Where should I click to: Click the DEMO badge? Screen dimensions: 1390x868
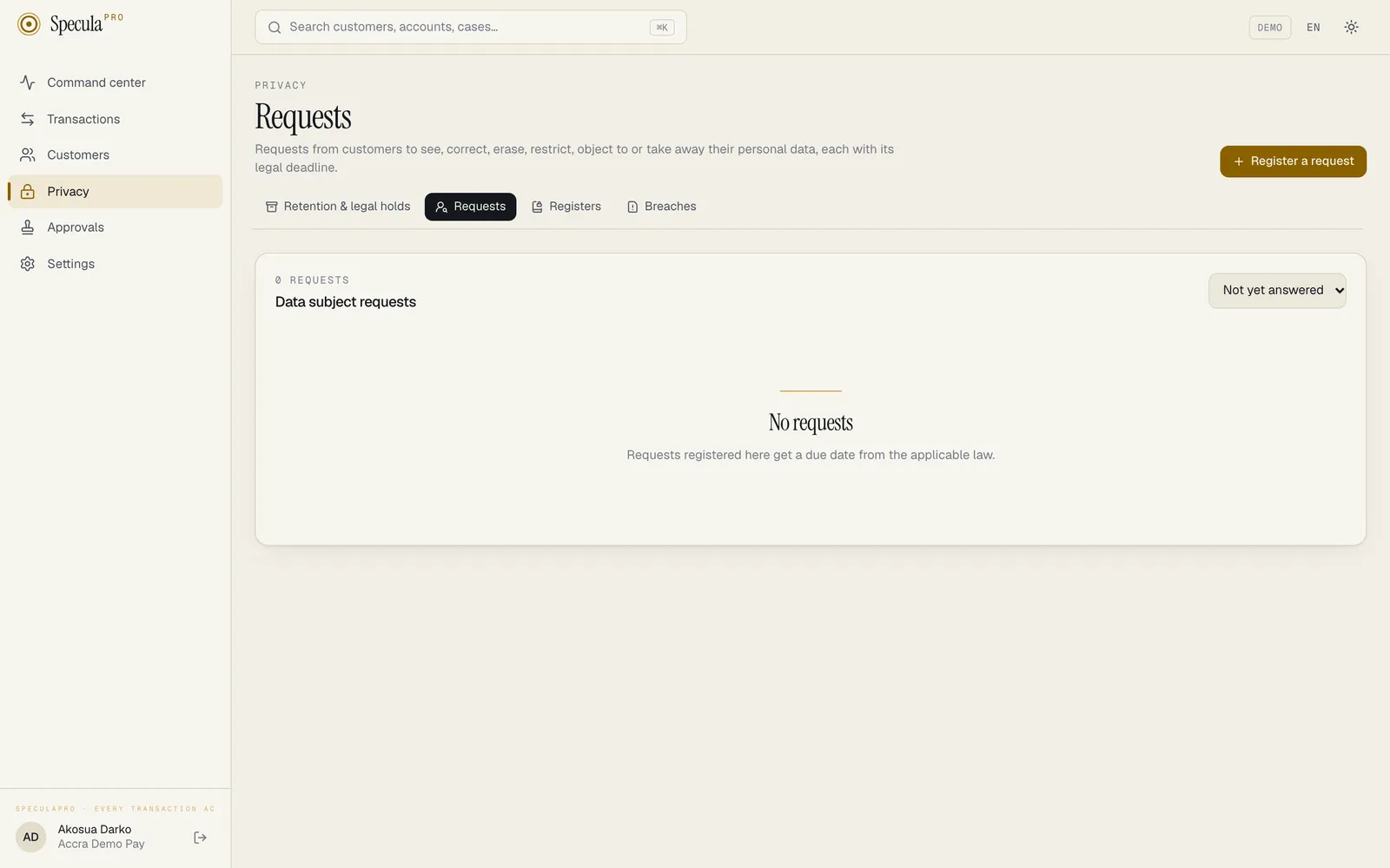[x=1269, y=28]
